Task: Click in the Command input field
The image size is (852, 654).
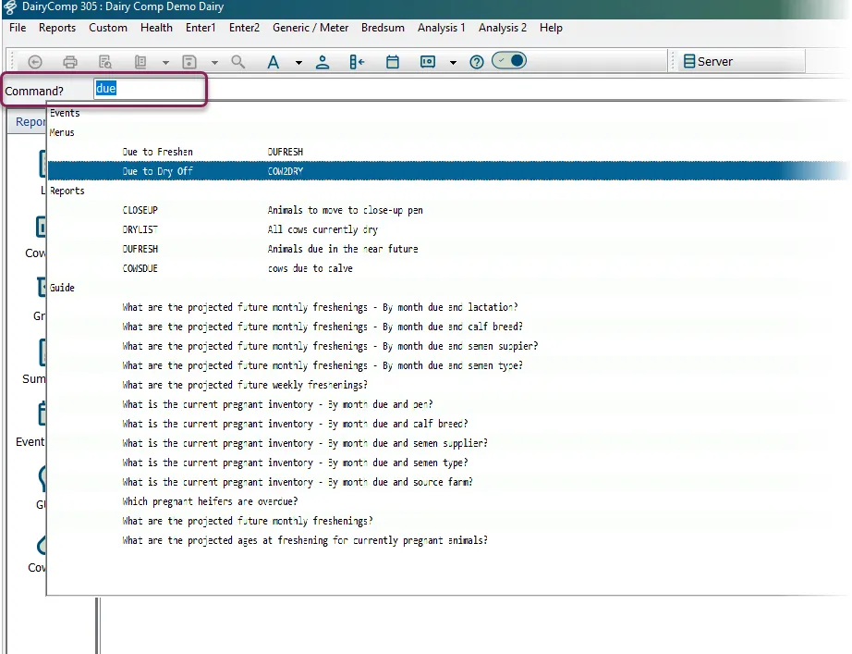Action: [x=150, y=89]
